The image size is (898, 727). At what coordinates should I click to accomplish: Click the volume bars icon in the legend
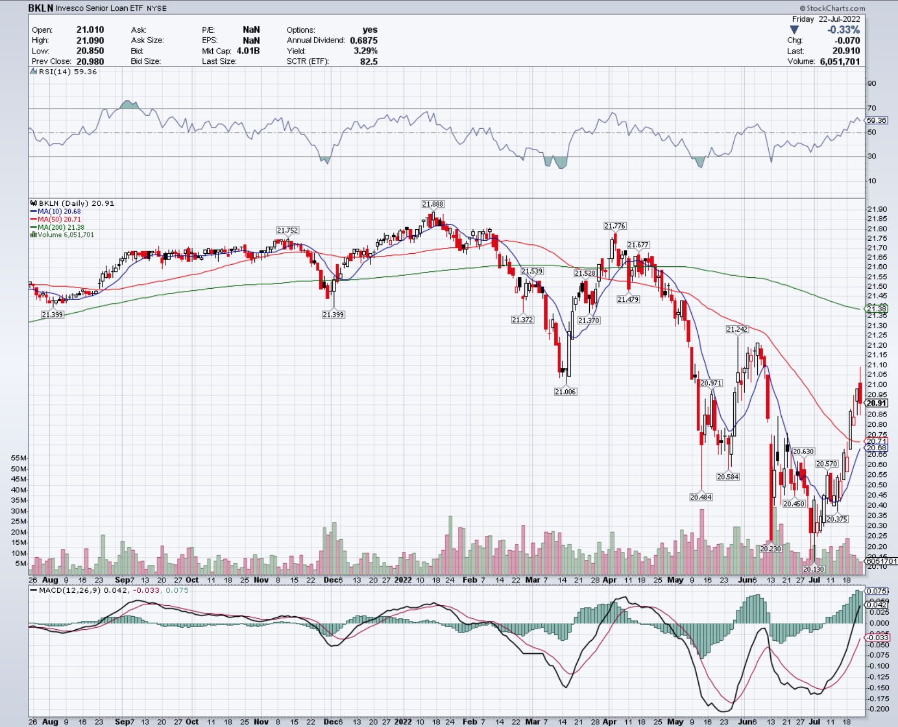pyautogui.click(x=33, y=235)
